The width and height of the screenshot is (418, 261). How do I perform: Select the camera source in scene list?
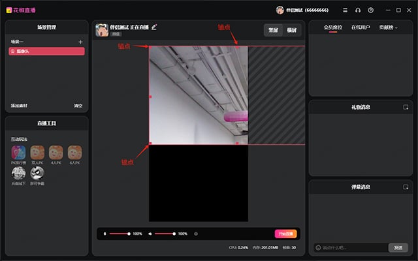(46, 51)
